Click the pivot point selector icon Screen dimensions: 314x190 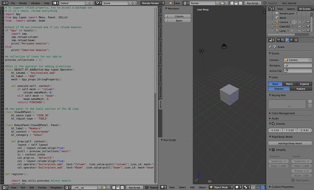pyautogui.click(x=247, y=187)
